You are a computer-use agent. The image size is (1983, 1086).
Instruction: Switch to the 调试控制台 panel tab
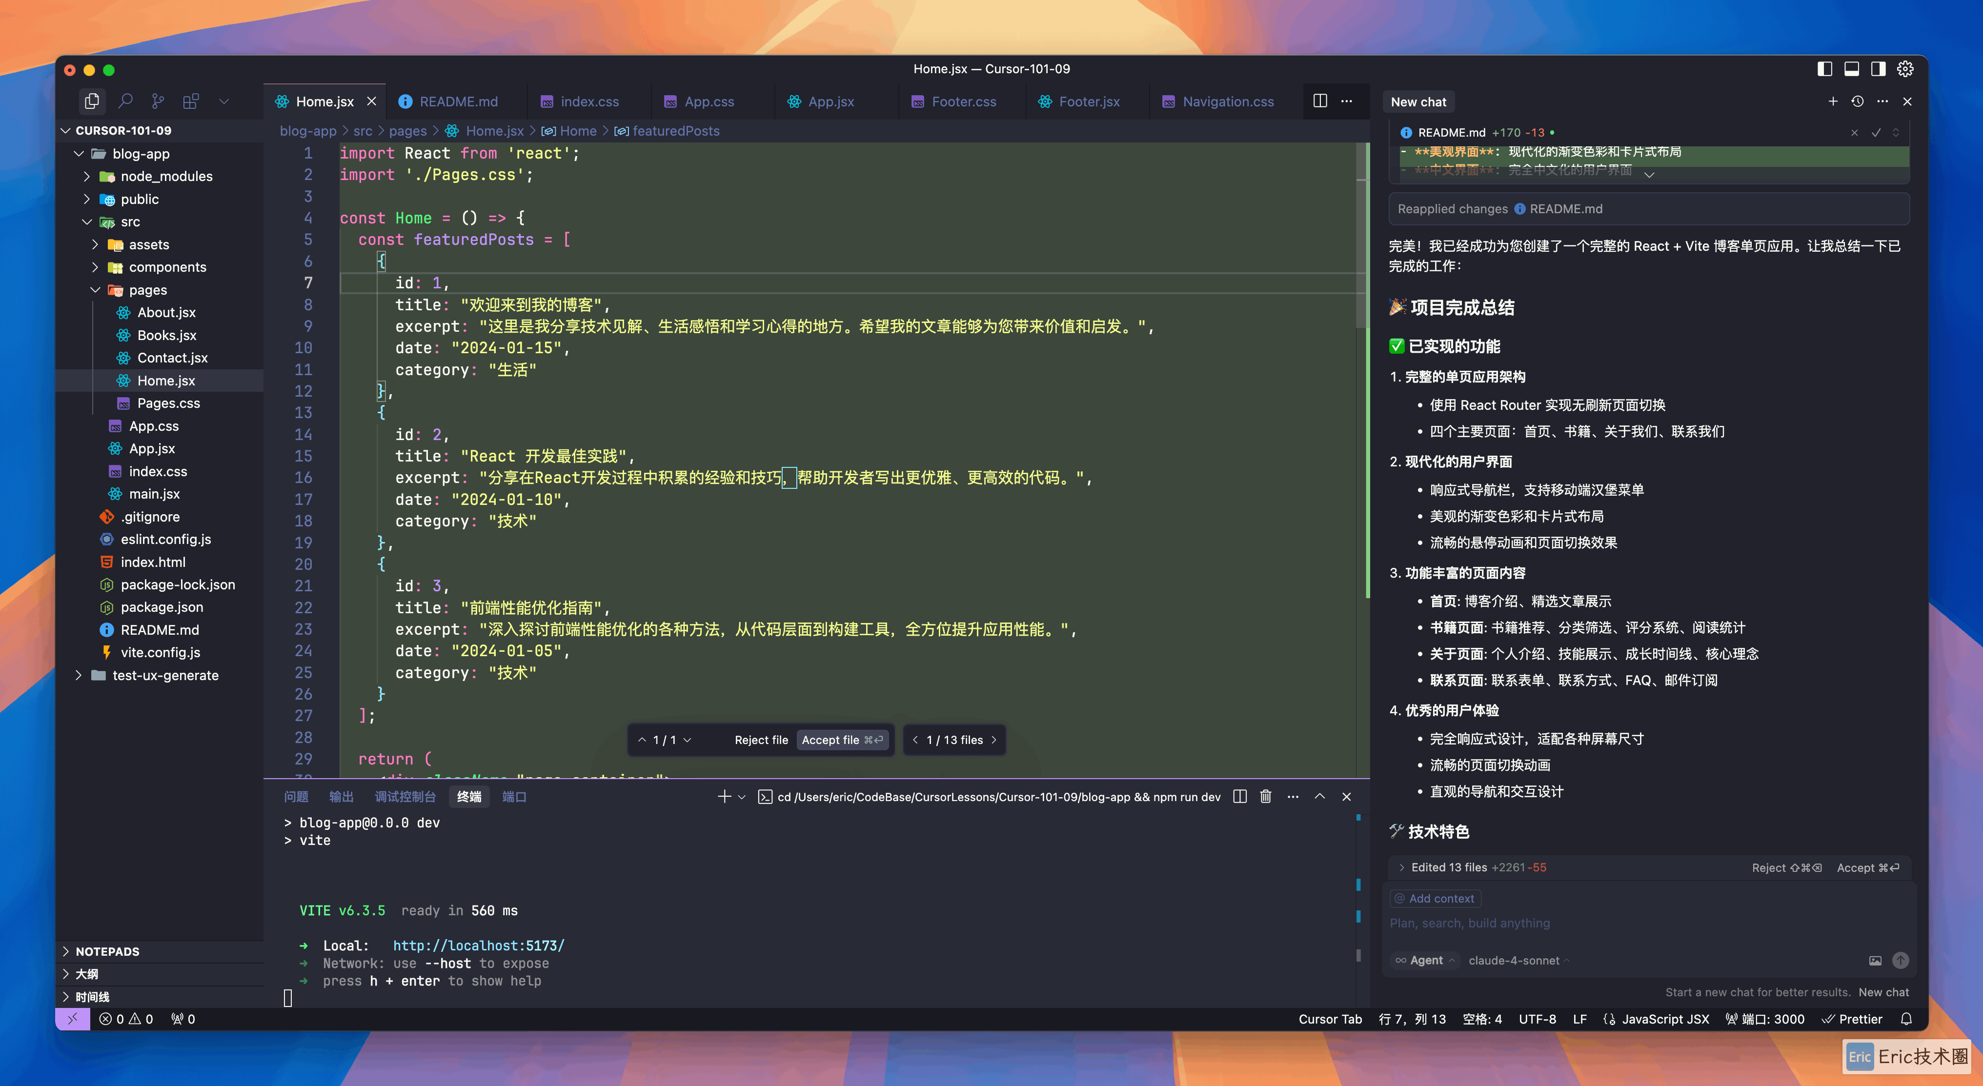coord(405,797)
